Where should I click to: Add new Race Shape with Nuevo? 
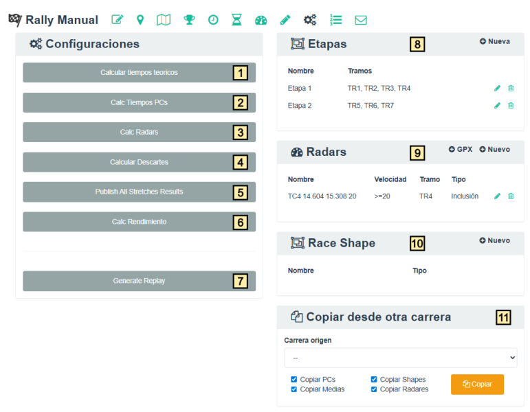pos(495,240)
